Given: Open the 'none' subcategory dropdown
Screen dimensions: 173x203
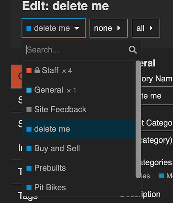Looking at the screenshot, I should point(109,28).
